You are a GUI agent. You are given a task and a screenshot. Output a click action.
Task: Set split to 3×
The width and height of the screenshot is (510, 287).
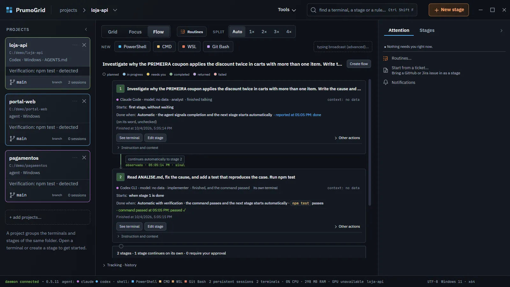(276, 32)
